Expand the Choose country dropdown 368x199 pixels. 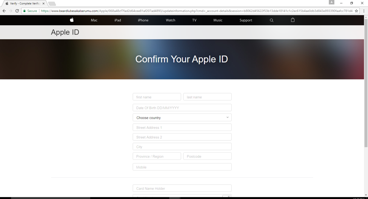[182, 117]
